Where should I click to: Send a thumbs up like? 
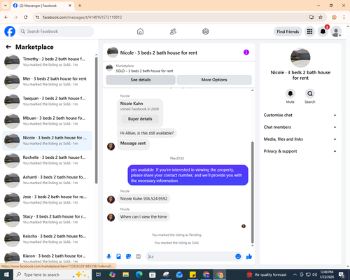pyautogui.click(x=249, y=257)
